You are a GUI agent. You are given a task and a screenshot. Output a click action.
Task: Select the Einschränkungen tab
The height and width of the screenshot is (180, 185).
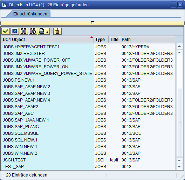pos(30,14)
